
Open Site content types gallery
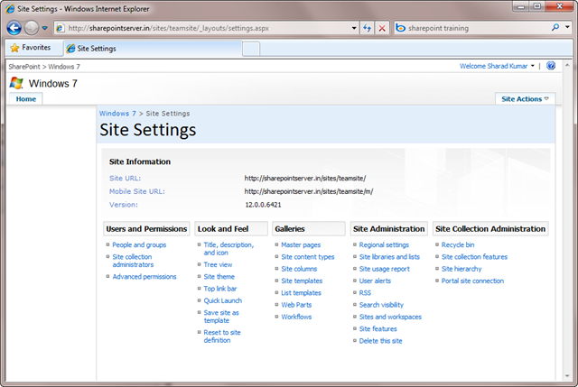click(307, 257)
